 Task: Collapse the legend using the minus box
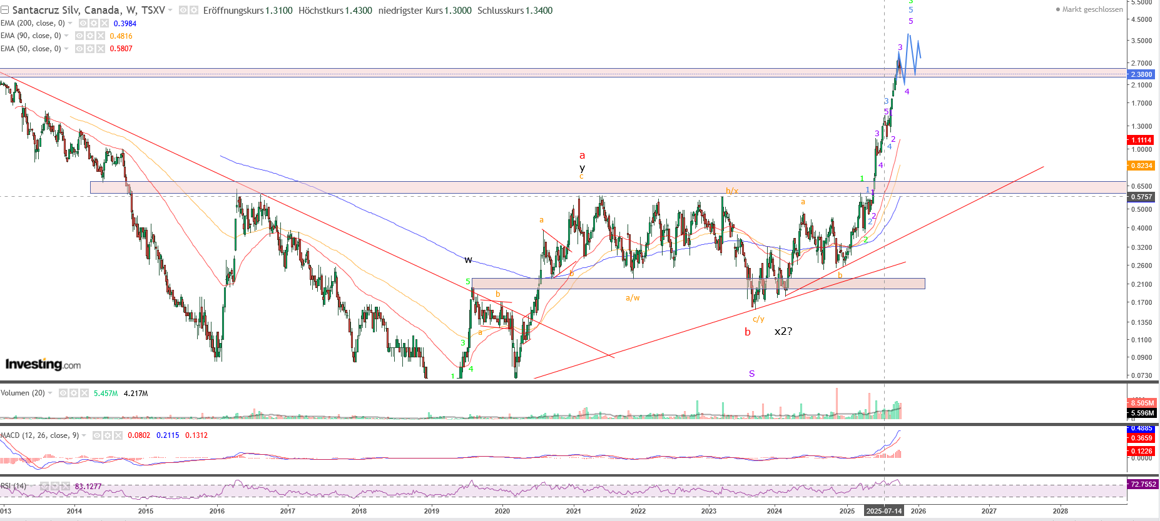click(4, 11)
